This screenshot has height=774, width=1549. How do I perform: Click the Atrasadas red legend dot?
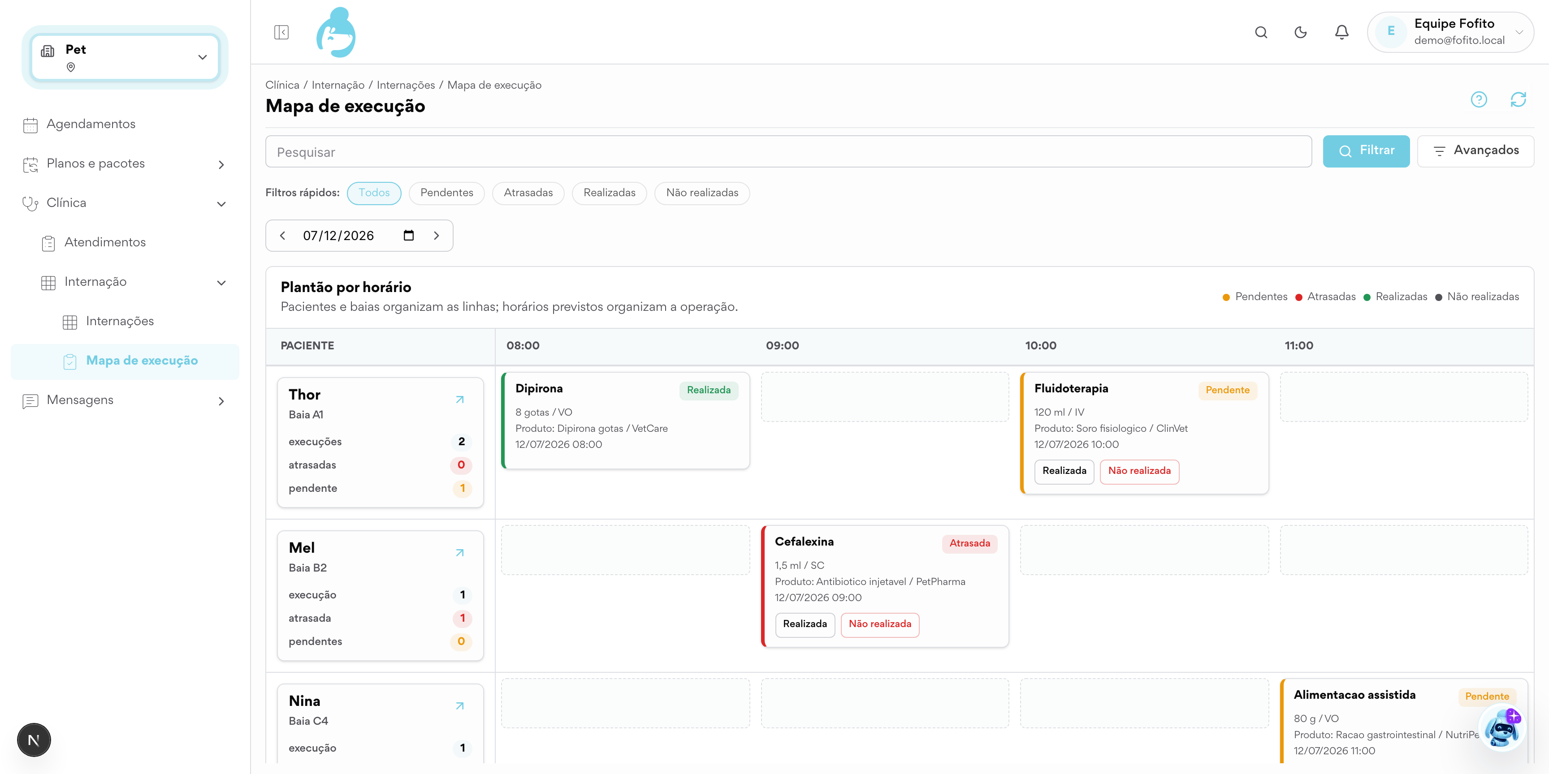1299,297
